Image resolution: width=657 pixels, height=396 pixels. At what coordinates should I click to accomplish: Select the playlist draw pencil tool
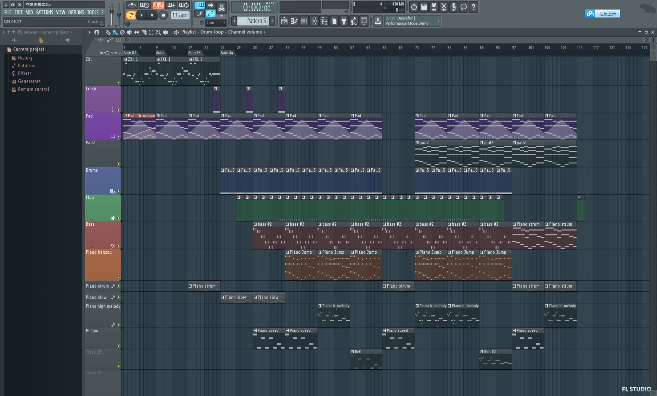(108, 32)
